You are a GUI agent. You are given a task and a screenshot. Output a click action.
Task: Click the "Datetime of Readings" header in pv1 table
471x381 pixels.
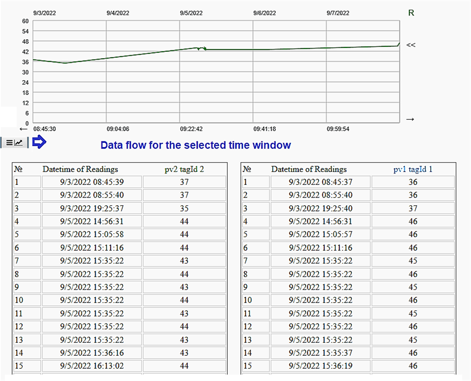tap(309, 169)
